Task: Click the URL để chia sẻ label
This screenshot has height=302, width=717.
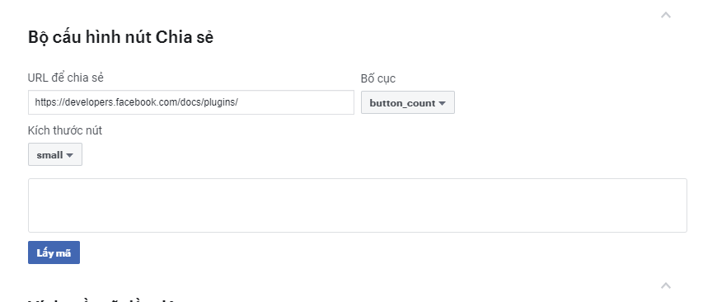Action: click(x=66, y=78)
